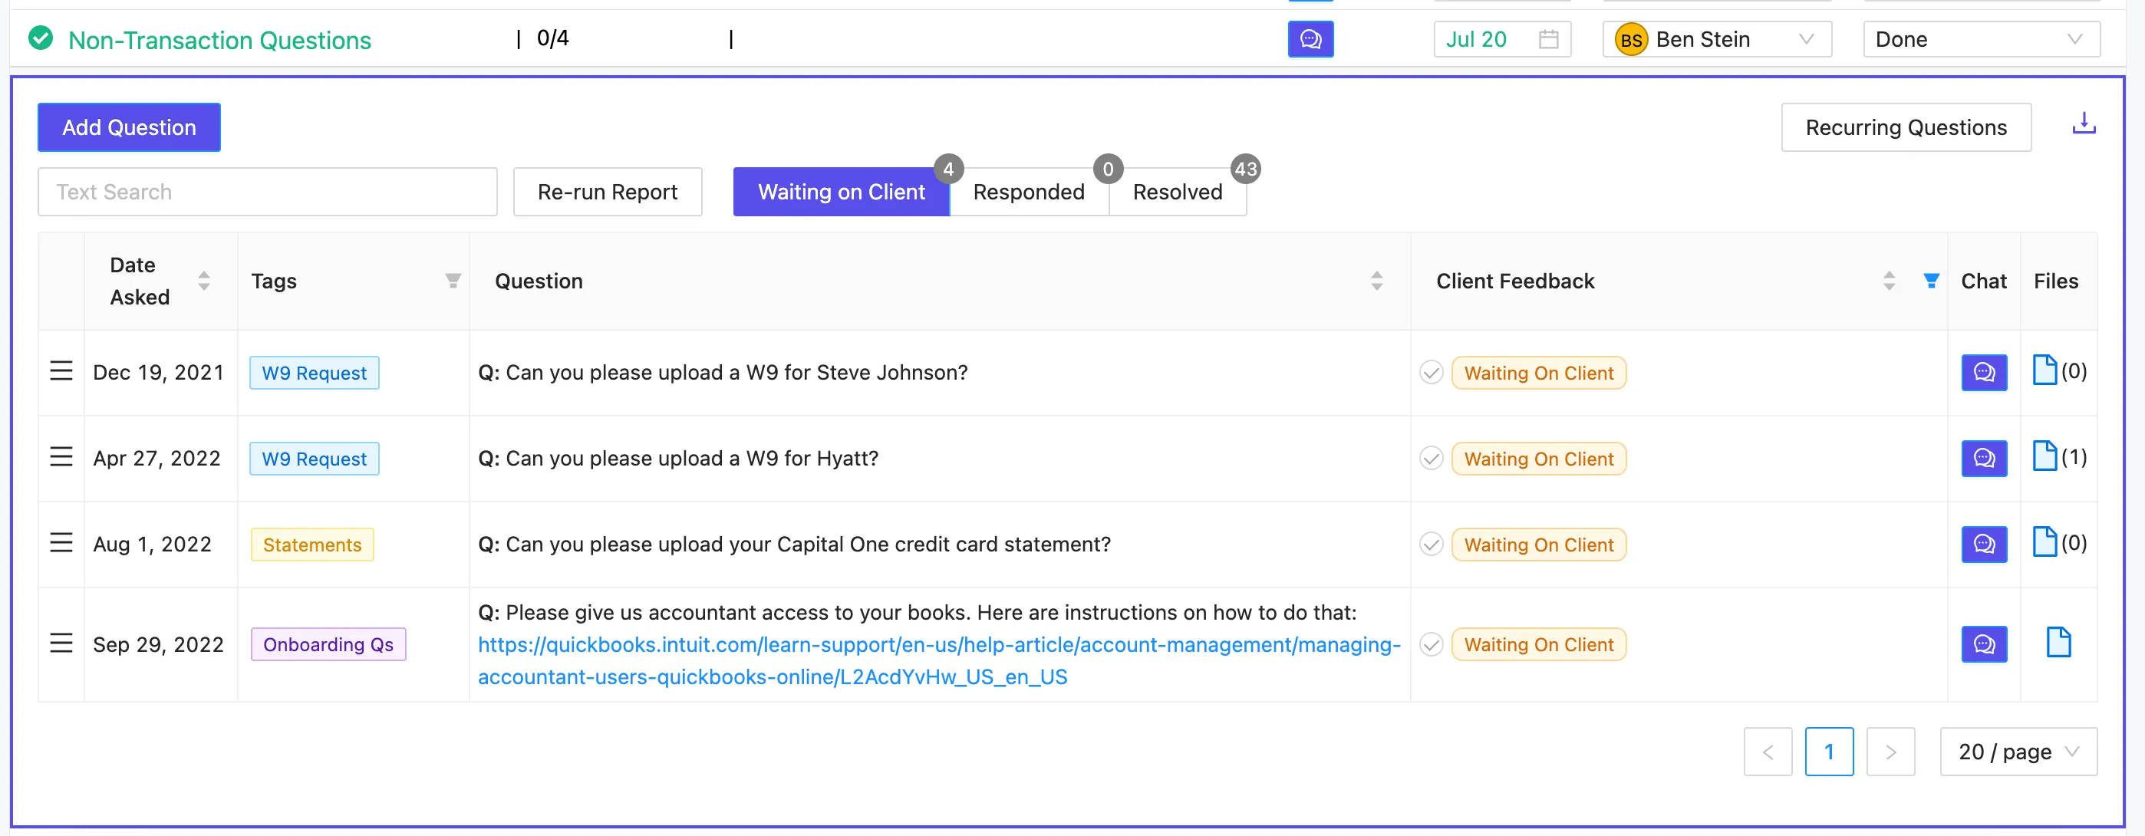The height and width of the screenshot is (836, 2145).
Task: Click the Tags column filter icon
Action: 452,281
